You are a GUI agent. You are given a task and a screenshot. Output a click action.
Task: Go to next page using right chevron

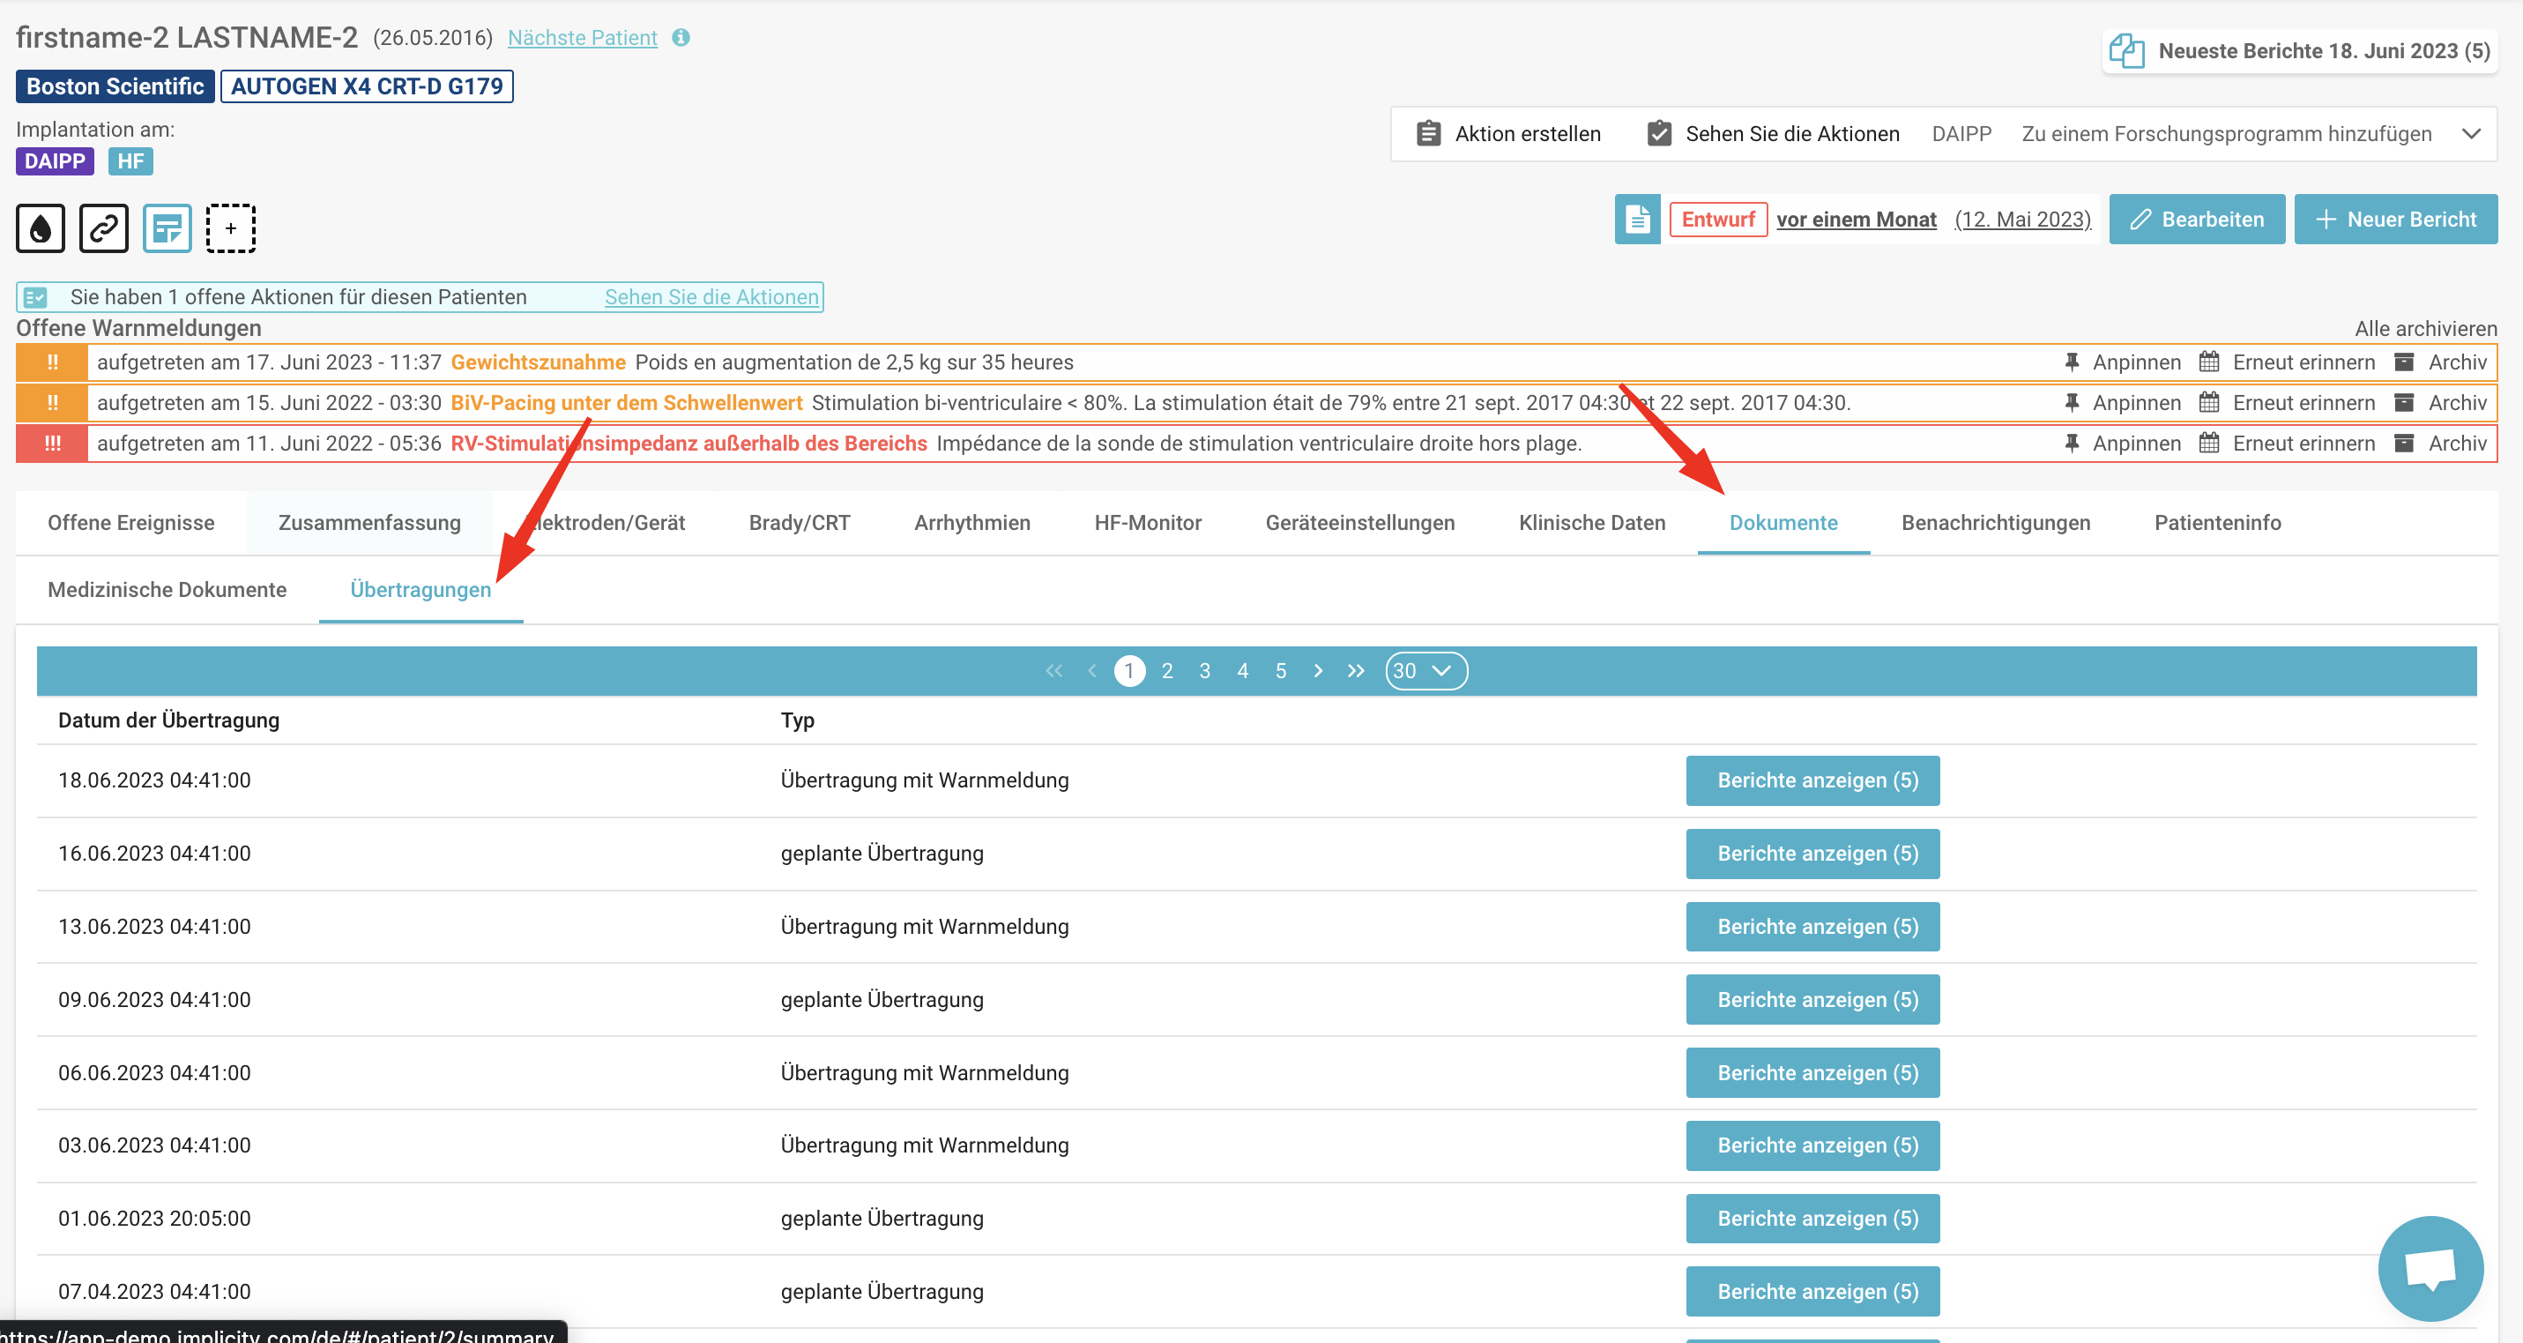click(x=1318, y=671)
